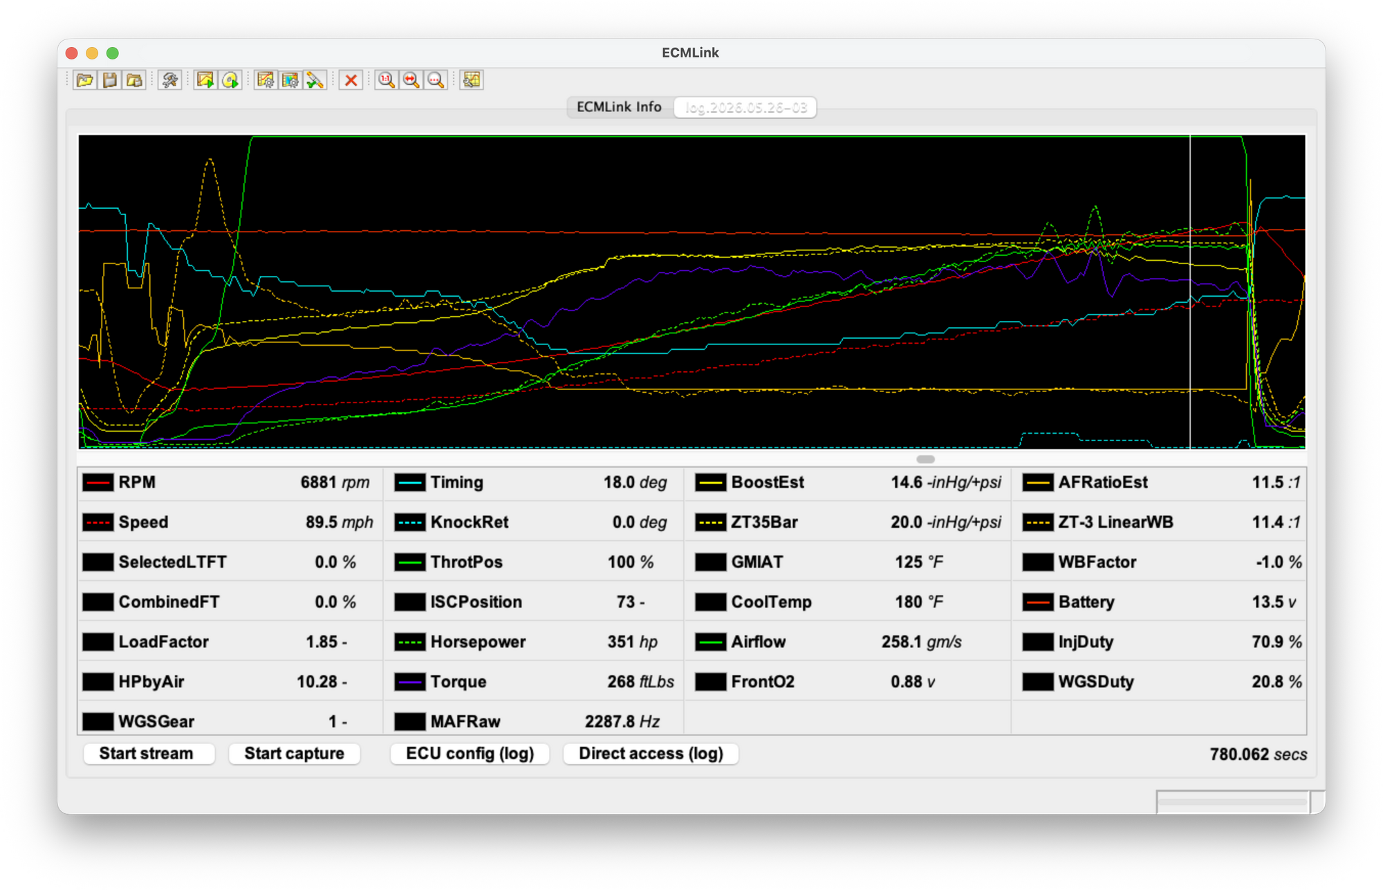Click the 780.062 secs time readout

click(x=1258, y=754)
